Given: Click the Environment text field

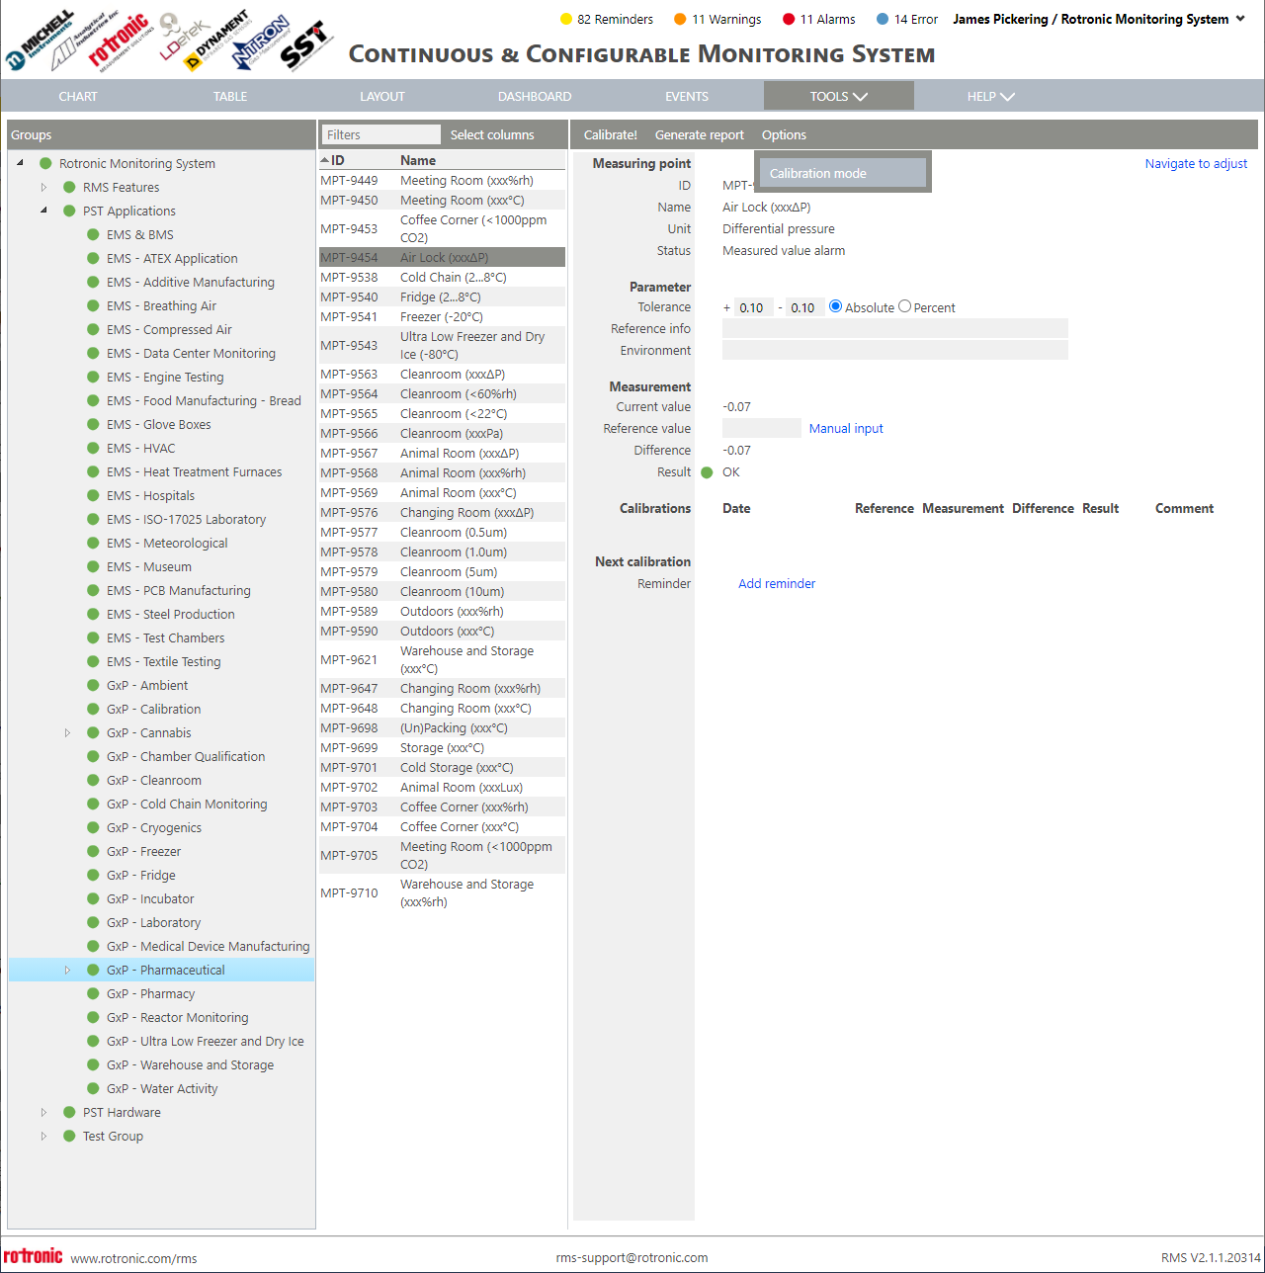Looking at the screenshot, I should click(895, 351).
